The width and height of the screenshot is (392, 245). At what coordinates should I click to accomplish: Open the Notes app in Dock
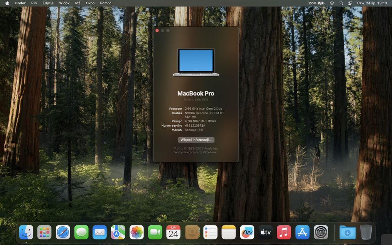(229, 232)
